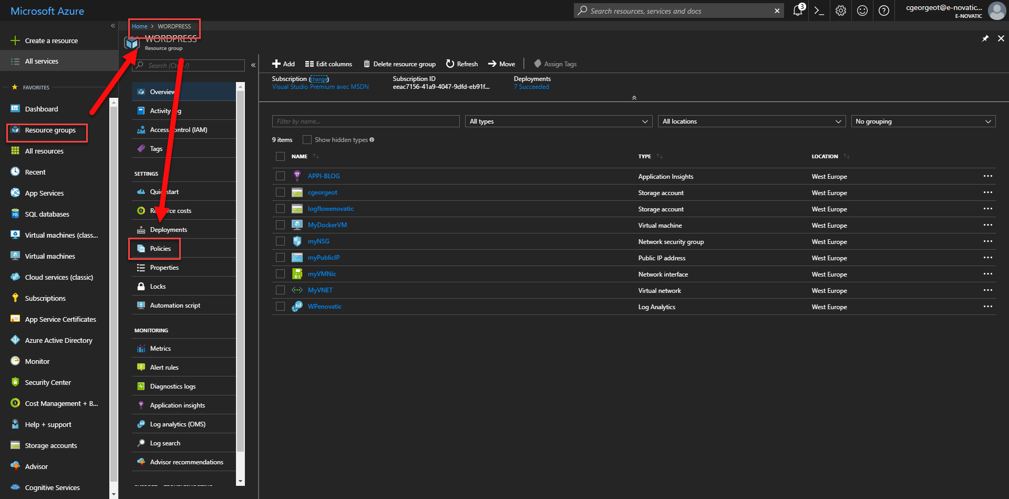Image resolution: width=1009 pixels, height=499 pixels.
Task: Open the notifications bell icon
Action: tap(798, 11)
